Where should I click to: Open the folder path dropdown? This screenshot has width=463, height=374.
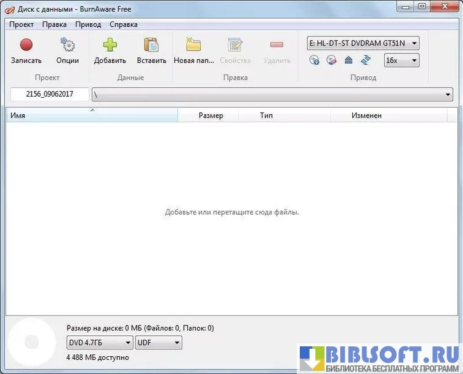coord(448,95)
